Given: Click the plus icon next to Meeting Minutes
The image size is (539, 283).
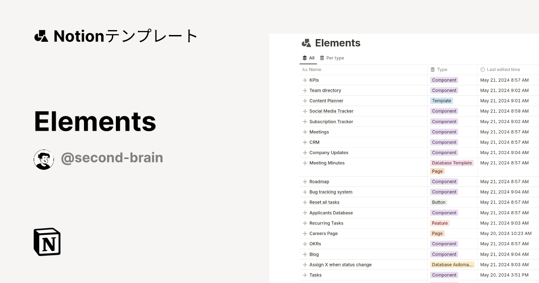Looking at the screenshot, I should (x=305, y=163).
